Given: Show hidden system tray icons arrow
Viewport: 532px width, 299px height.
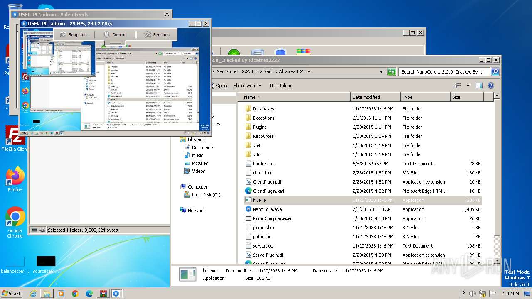Looking at the screenshot, I should (x=464, y=294).
